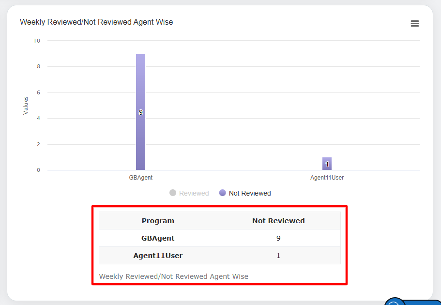
Task: Click the Program column header in table
Action: (158, 221)
